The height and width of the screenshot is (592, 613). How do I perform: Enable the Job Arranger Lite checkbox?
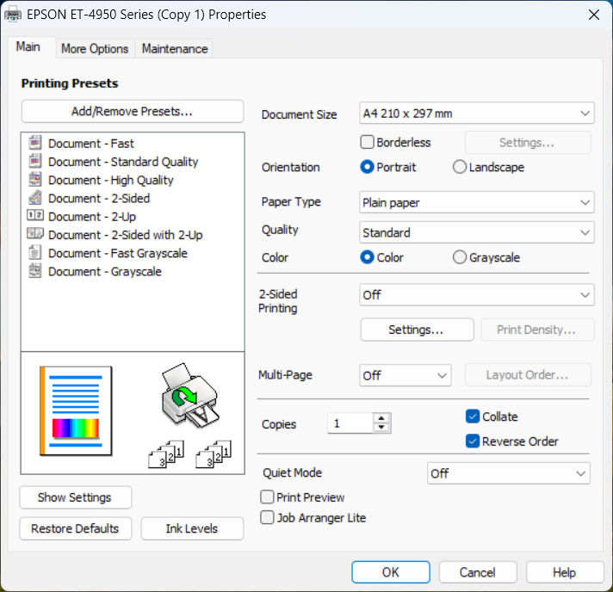(267, 518)
